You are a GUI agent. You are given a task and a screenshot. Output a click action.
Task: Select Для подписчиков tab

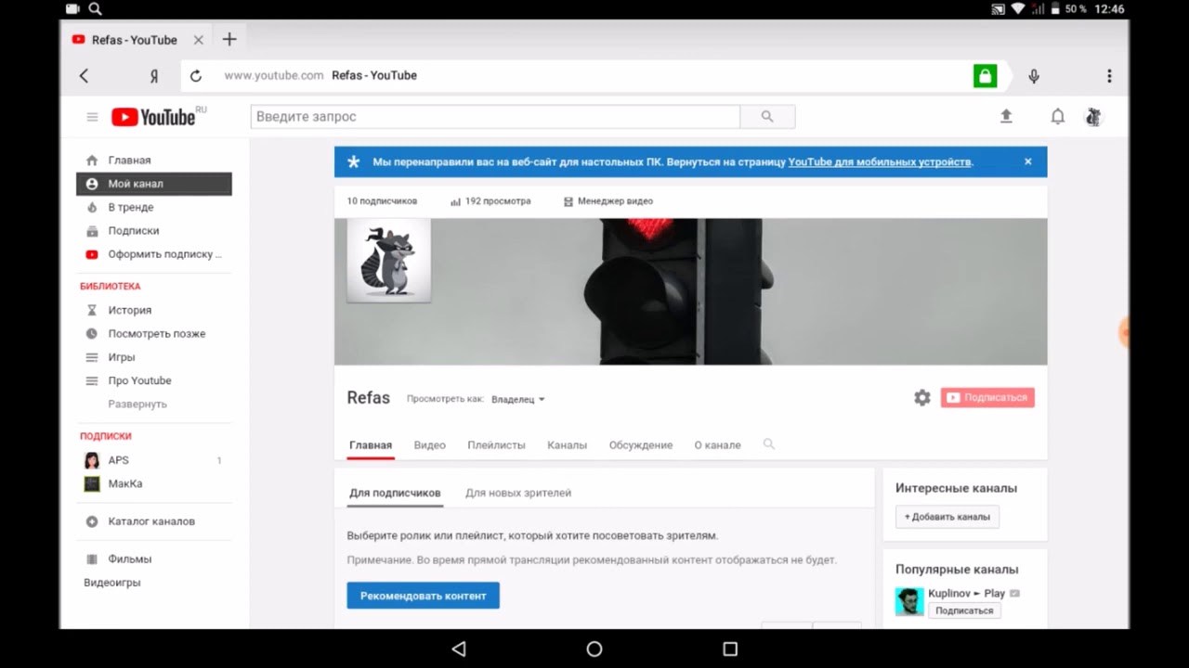(395, 493)
